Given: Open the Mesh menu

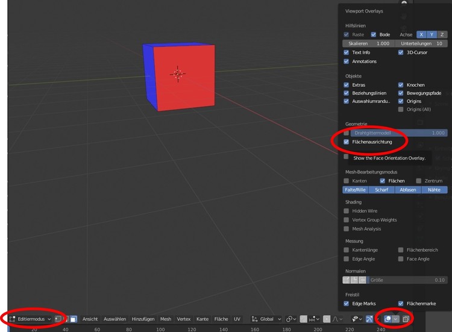Looking at the screenshot, I should (165, 319).
